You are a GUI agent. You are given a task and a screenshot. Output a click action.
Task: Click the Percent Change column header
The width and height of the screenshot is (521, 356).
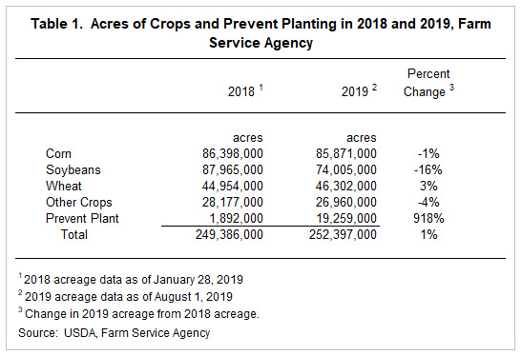(428, 83)
